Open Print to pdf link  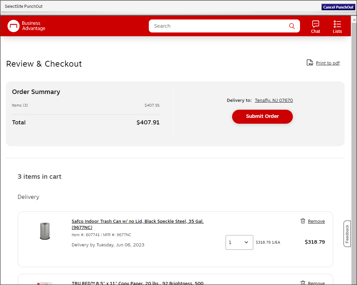pos(327,63)
